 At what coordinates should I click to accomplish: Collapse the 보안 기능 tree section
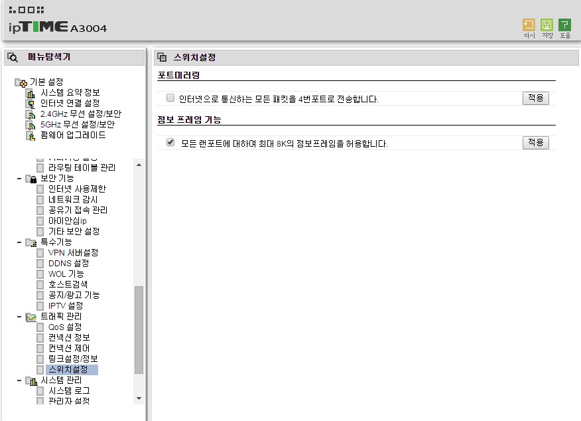[19, 179]
